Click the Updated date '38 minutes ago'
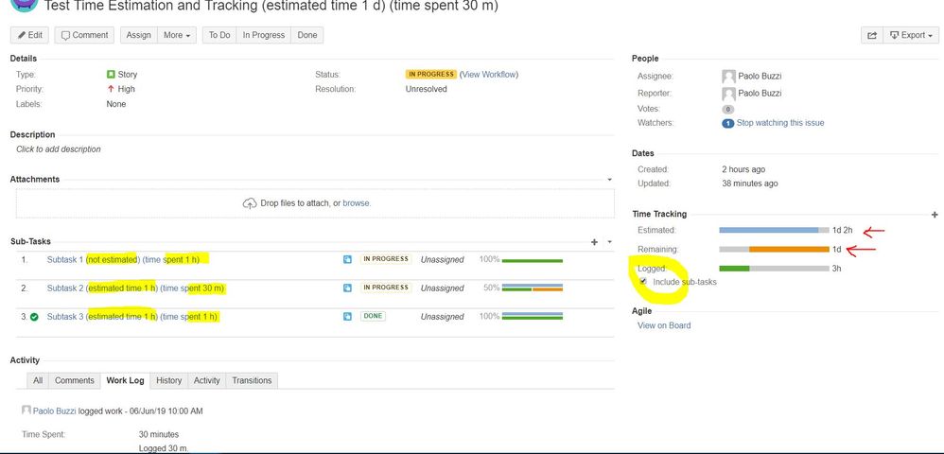 [x=749, y=183]
